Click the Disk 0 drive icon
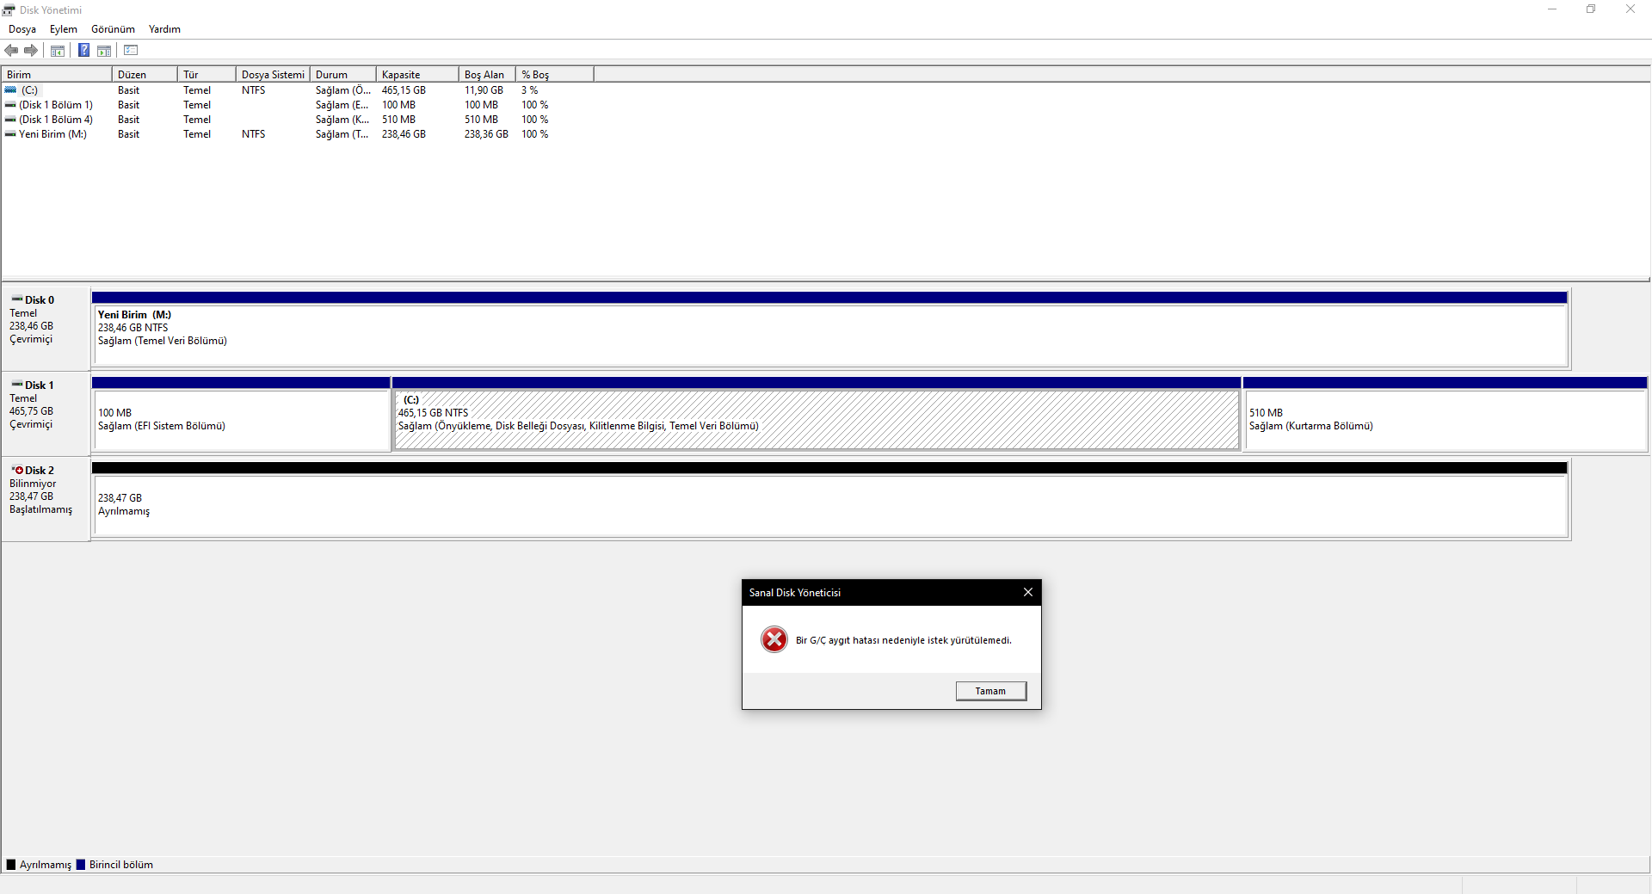 coord(17,299)
